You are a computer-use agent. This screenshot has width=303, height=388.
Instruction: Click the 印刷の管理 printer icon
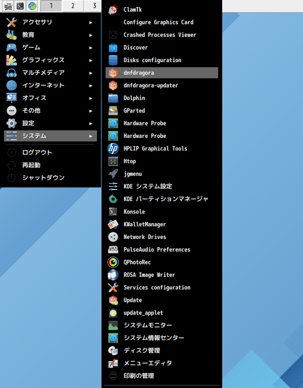point(113,376)
